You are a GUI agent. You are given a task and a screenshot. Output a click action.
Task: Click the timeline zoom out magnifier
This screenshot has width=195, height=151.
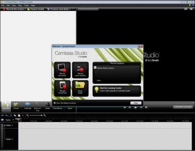(x=28, y=115)
